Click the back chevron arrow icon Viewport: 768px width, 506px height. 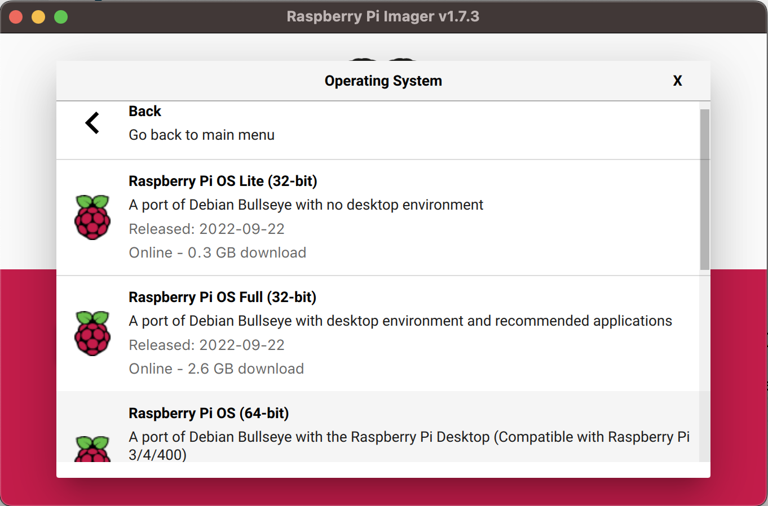(x=92, y=123)
